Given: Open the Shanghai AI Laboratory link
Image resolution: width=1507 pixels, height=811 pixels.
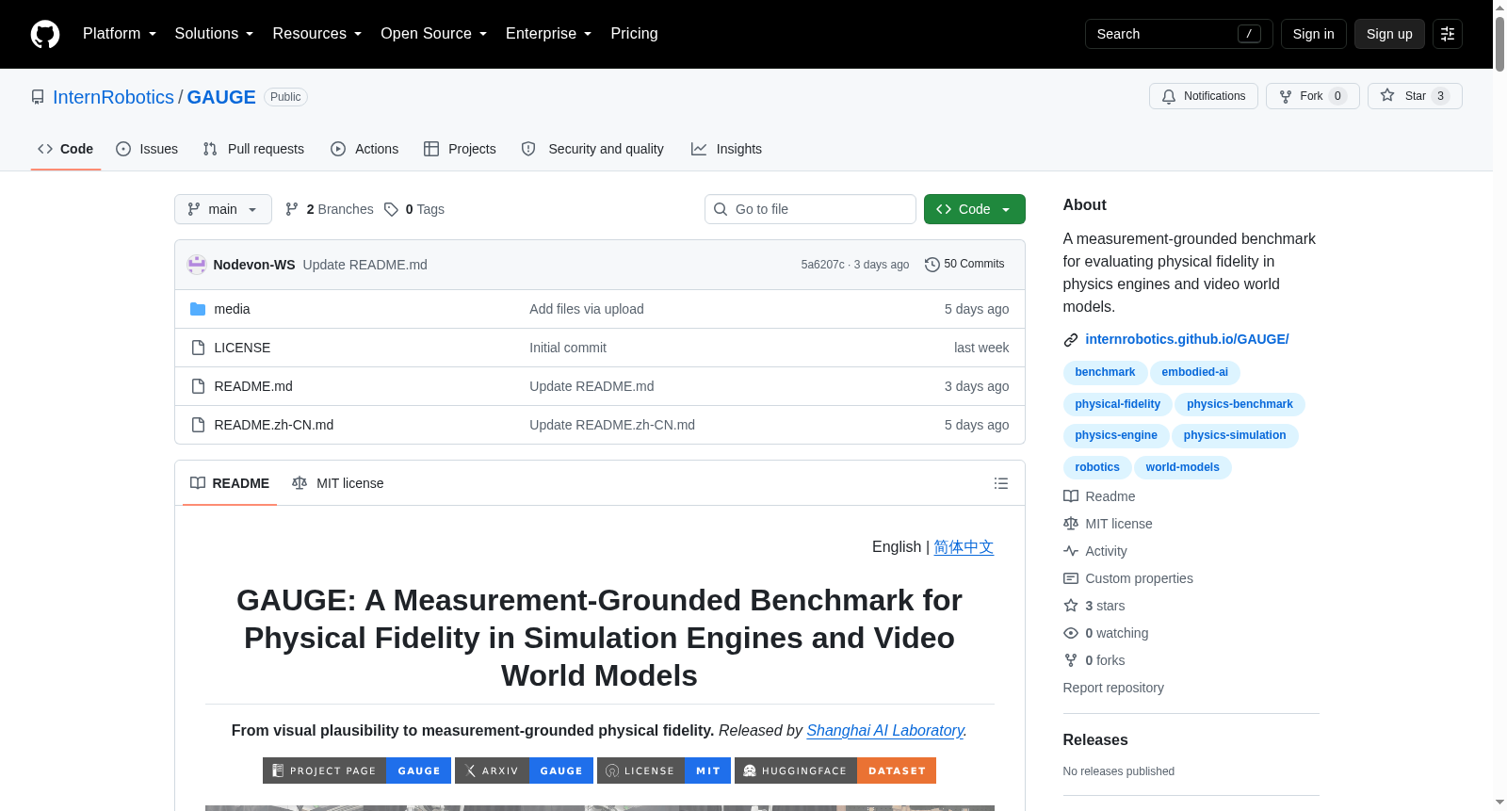Looking at the screenshot, I should coord(885,731).
